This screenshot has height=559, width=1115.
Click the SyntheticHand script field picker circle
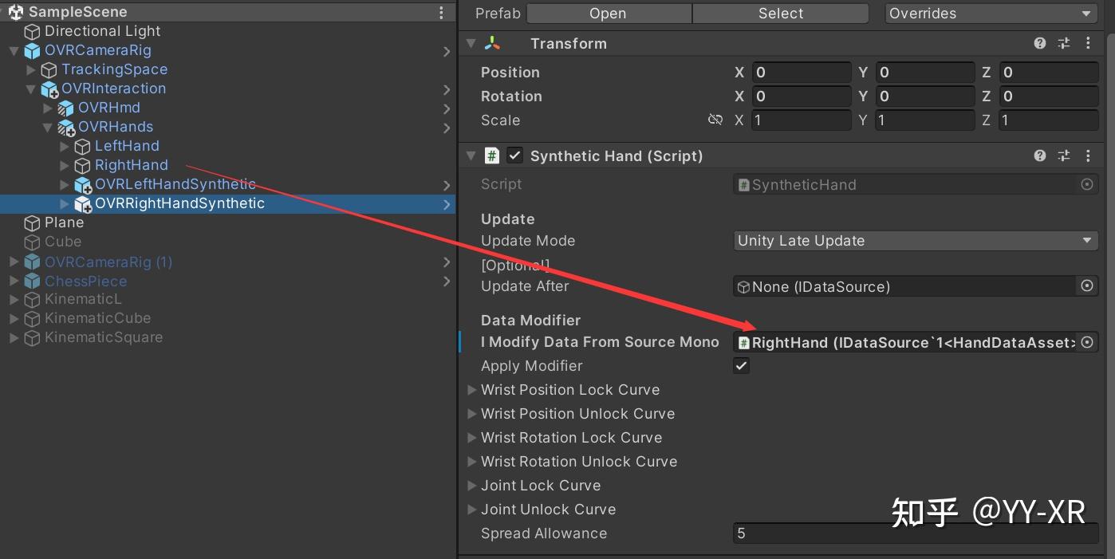click(1086, 184)
